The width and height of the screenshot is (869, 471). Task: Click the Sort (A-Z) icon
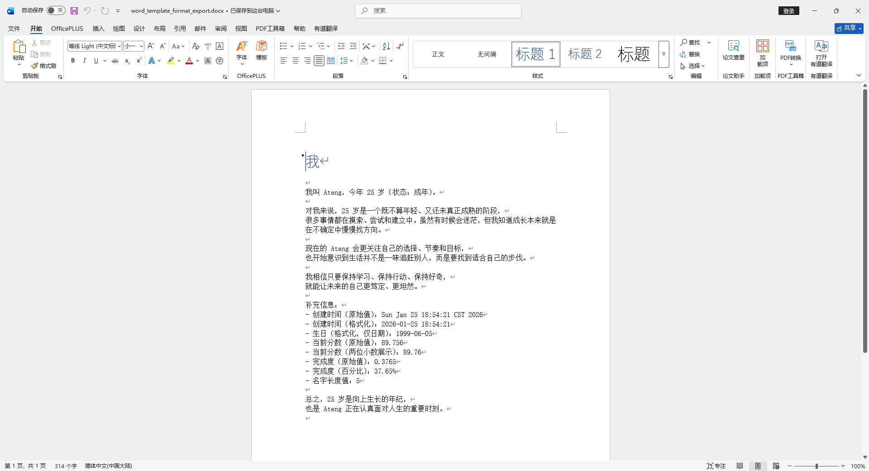pos(386,46)
